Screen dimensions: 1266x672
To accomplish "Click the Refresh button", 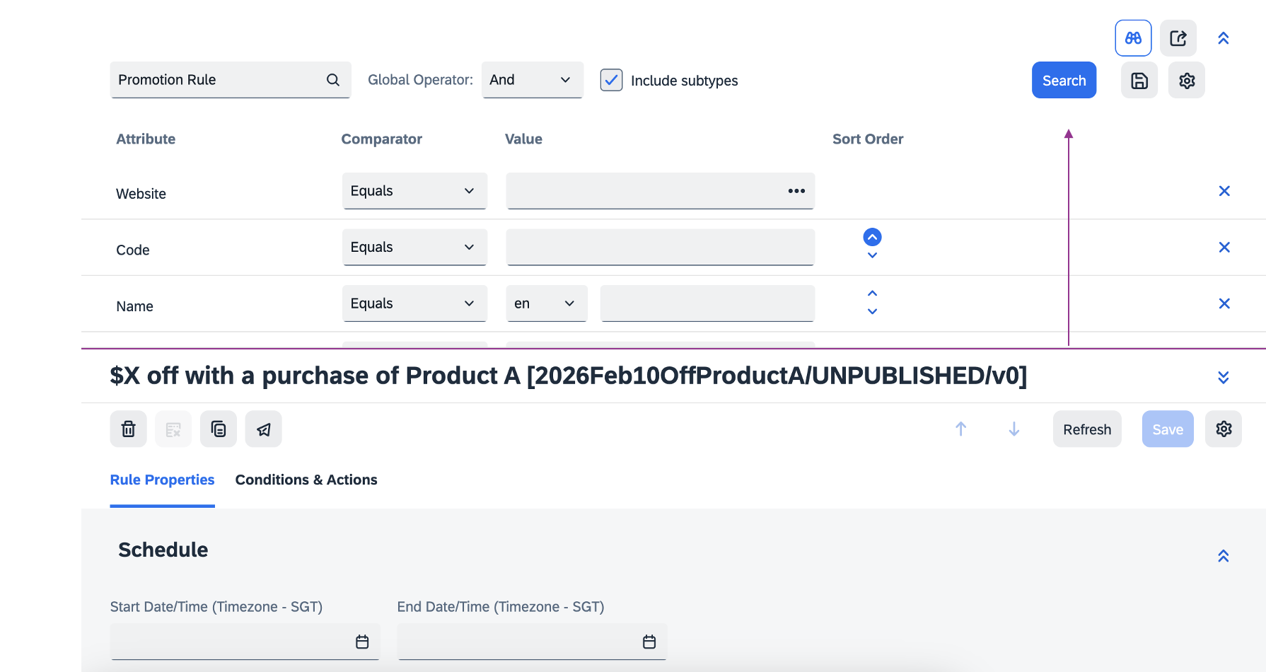I will 1086,429.
